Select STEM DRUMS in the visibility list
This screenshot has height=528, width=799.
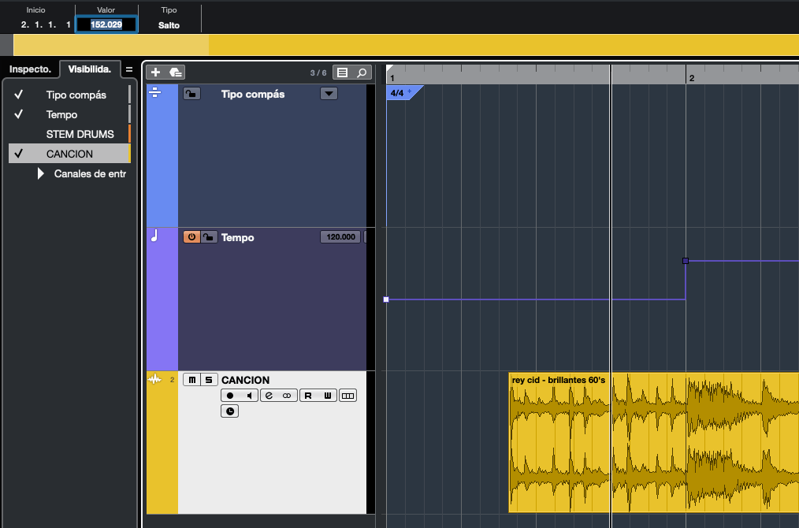(x=80, y=134)
